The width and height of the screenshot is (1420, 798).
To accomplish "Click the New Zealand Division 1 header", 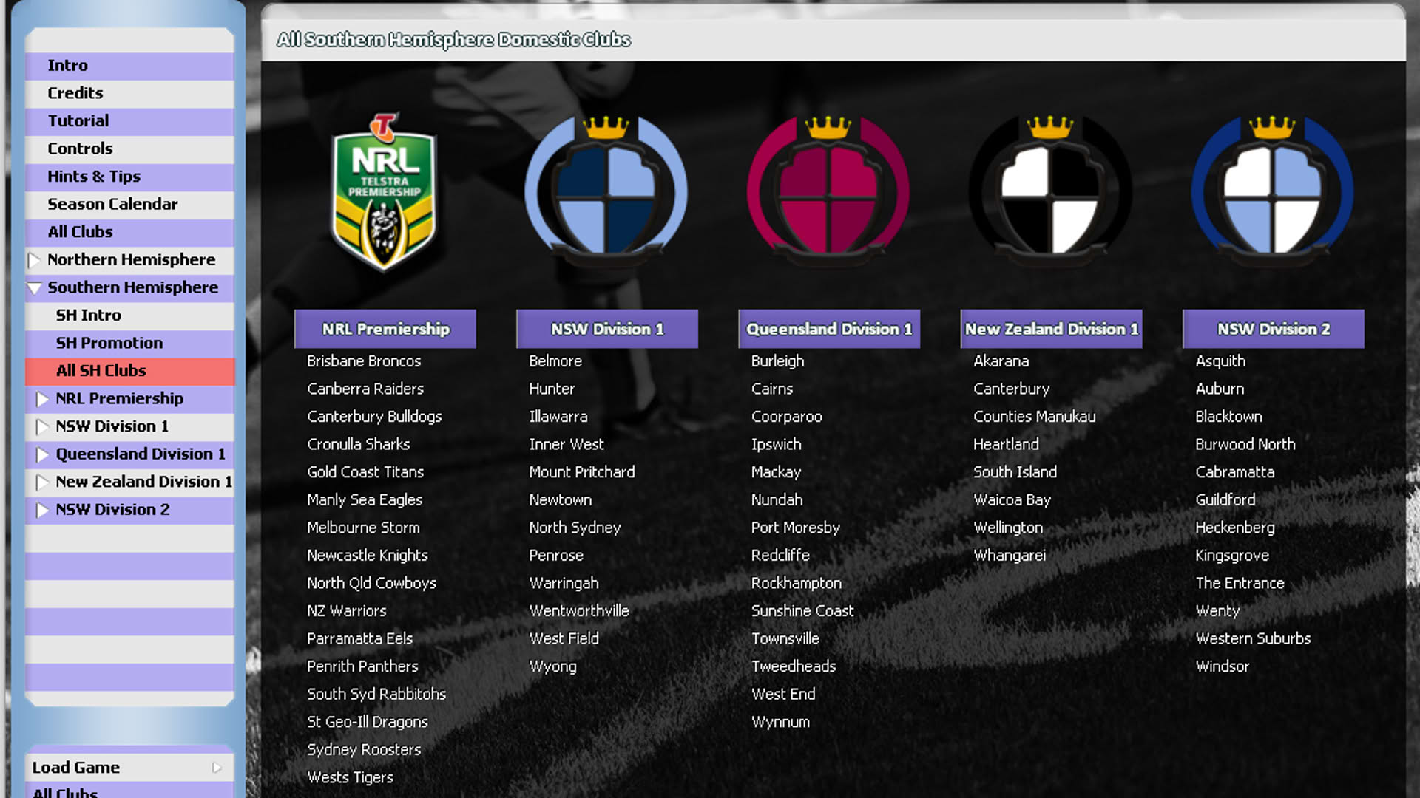I will click(1051, 329).
